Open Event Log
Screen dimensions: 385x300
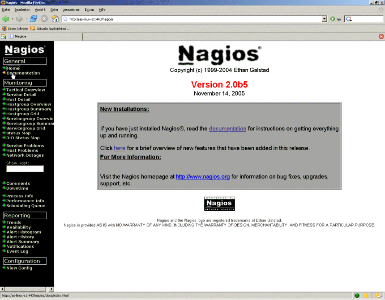(17, 251)
